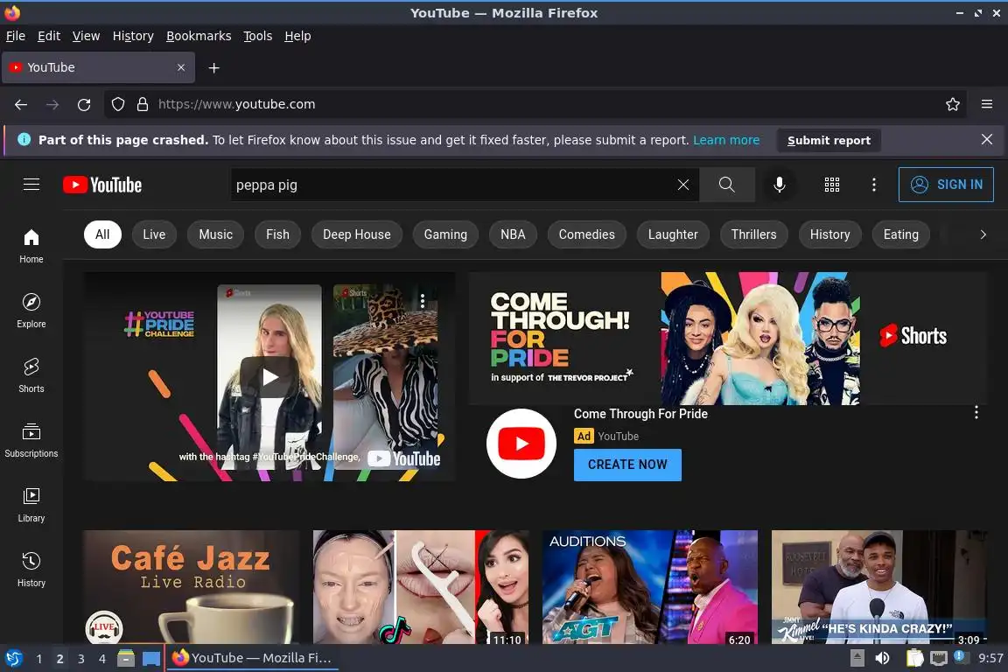Click CREATE NOW ad button
The height and width of the screenshot is (672, 1008).
point(627,465)
